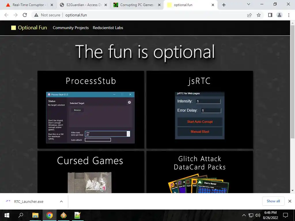
Task: Click the Process Stub screenshot thumbnail
Action: pyautogui.click(x=90, y=117)
